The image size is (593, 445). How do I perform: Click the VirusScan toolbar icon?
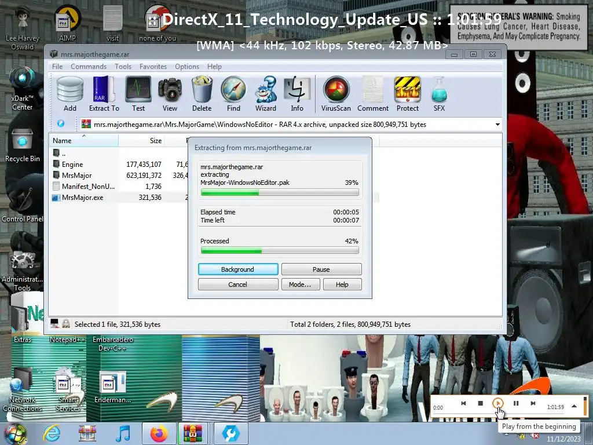[x=336, y=94]
